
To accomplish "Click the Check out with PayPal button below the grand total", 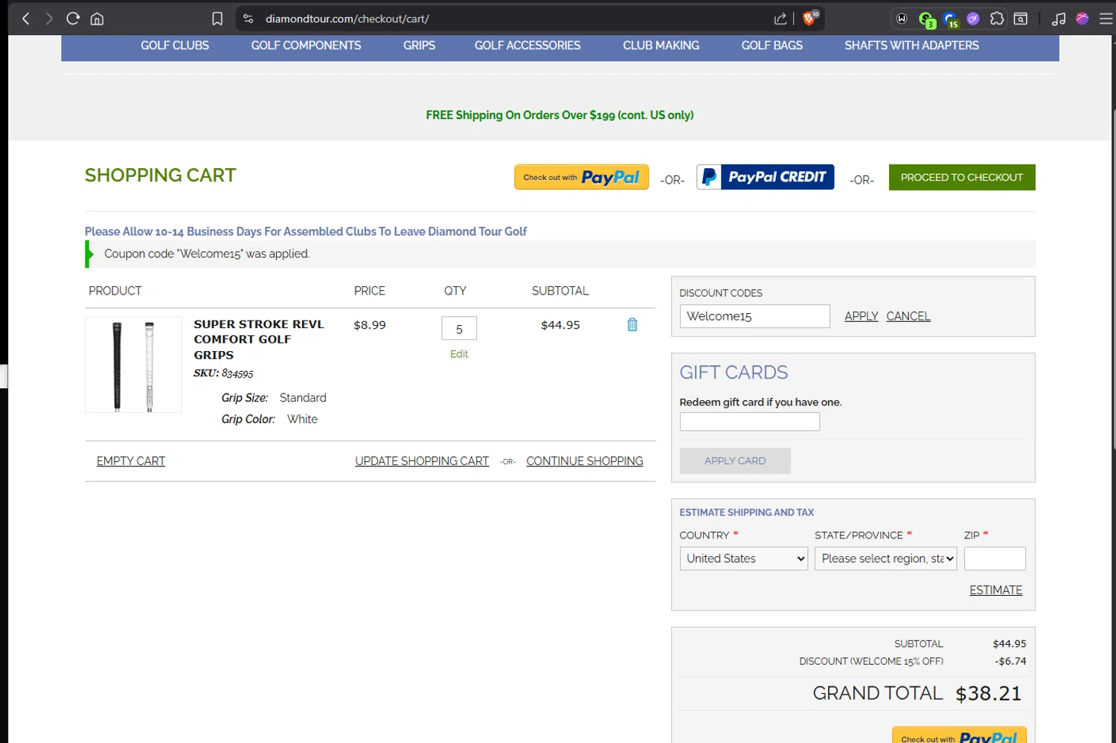I will pyautogui.click(x=959, y=735).
